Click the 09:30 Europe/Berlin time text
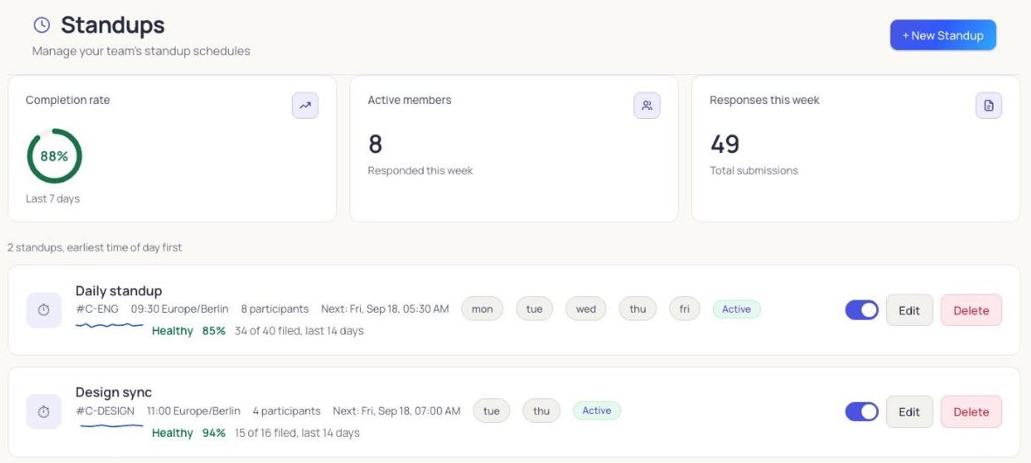This screenshot has width=1031, height=463. point(179,309)
